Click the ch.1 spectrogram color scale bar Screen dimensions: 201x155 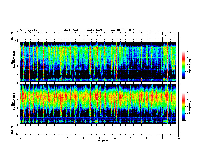pos(184,65)
